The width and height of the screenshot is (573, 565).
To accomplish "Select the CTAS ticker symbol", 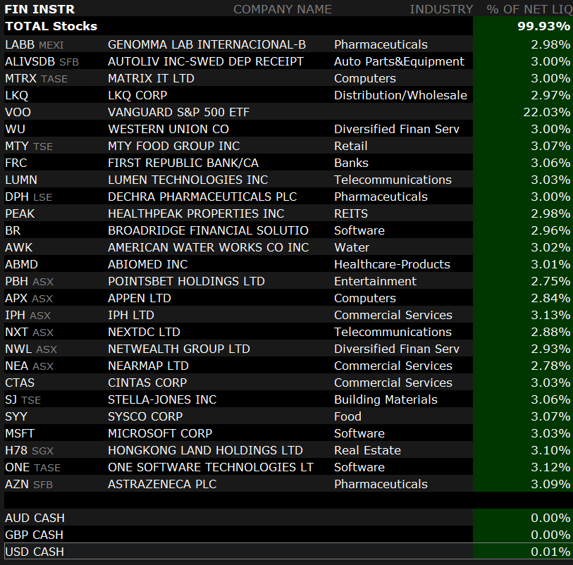I will (20, 383).
